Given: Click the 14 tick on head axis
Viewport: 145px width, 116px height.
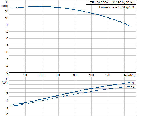Looking at the screenshot, I should click(6, 25).
